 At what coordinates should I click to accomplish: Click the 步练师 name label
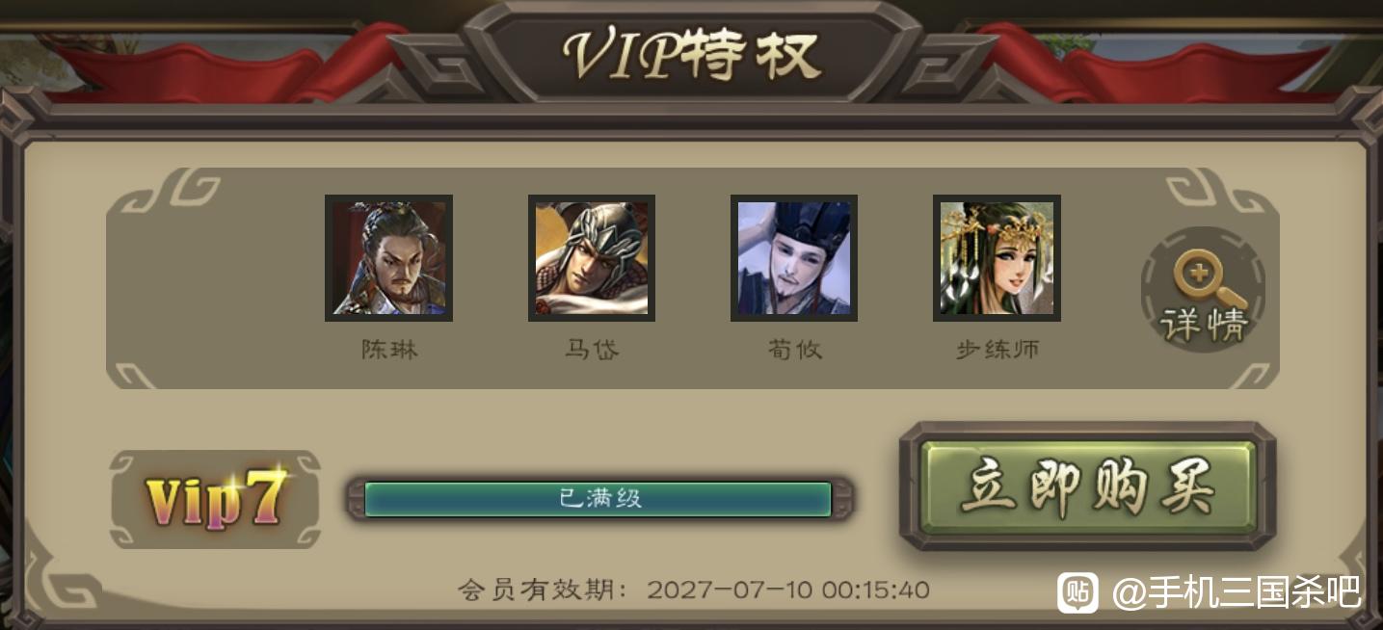pos(997,349)
